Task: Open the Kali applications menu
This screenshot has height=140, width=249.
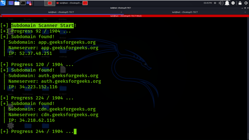Action: pyautogui.click(x=3, y=3)
